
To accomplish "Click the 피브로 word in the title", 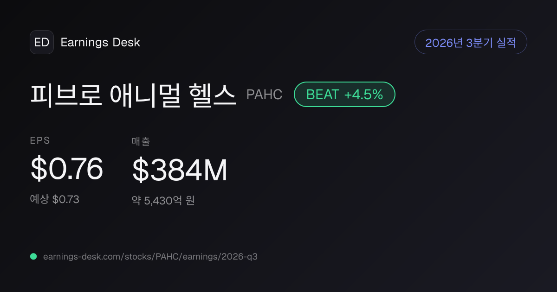I will coord(66,95).
